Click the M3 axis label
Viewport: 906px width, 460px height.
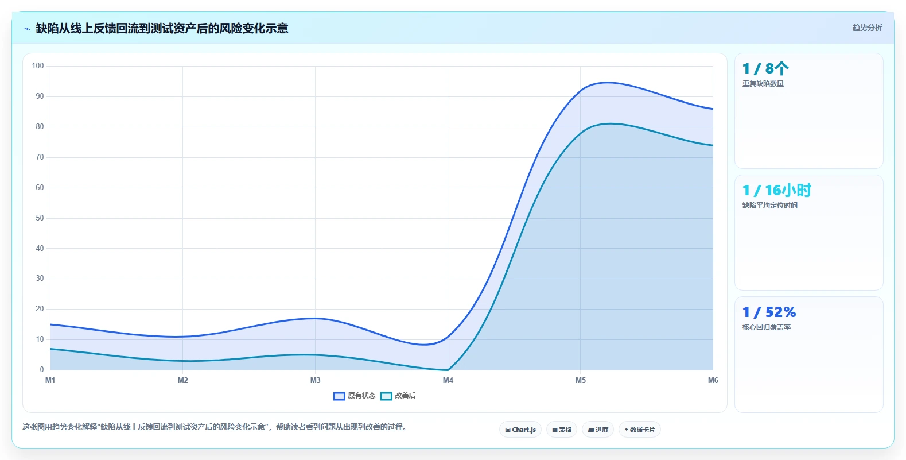[x=316, y=380]
